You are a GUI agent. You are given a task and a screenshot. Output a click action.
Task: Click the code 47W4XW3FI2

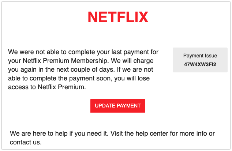pyautogui.click(x=200, y=64)
